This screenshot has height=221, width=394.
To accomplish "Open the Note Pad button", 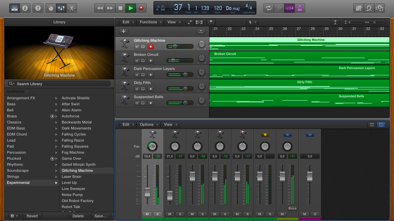I will point(359,8).
